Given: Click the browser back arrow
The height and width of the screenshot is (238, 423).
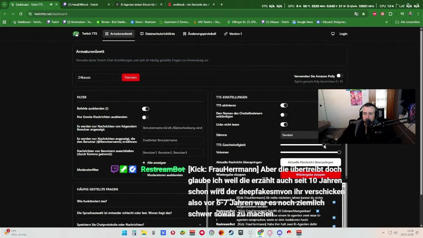Looking at the screenshot, I should (5, 14).
